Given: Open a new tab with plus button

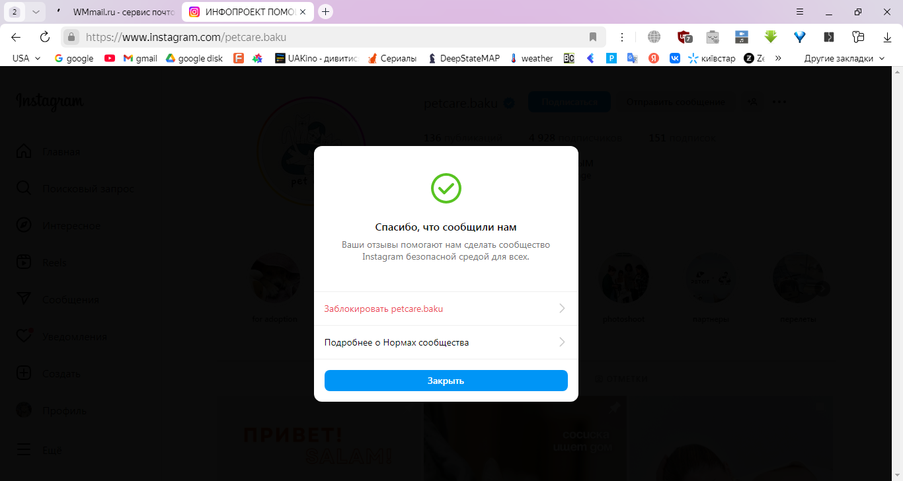Looking at the screenshot, I should 325,12.
